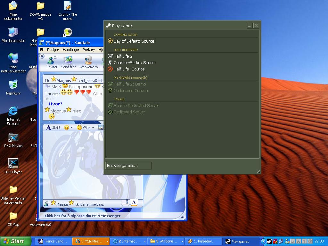The height and width of the screenshot is (246, 328).
Task: Open Mine nettverkssteder icon
Action: pos(13,63)
